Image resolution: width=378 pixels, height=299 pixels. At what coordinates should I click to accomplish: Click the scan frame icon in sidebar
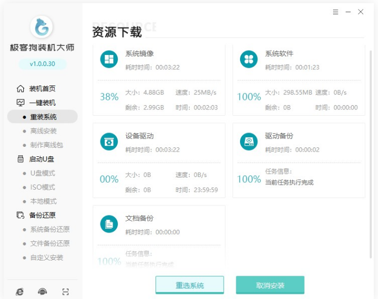click(66, 292)
